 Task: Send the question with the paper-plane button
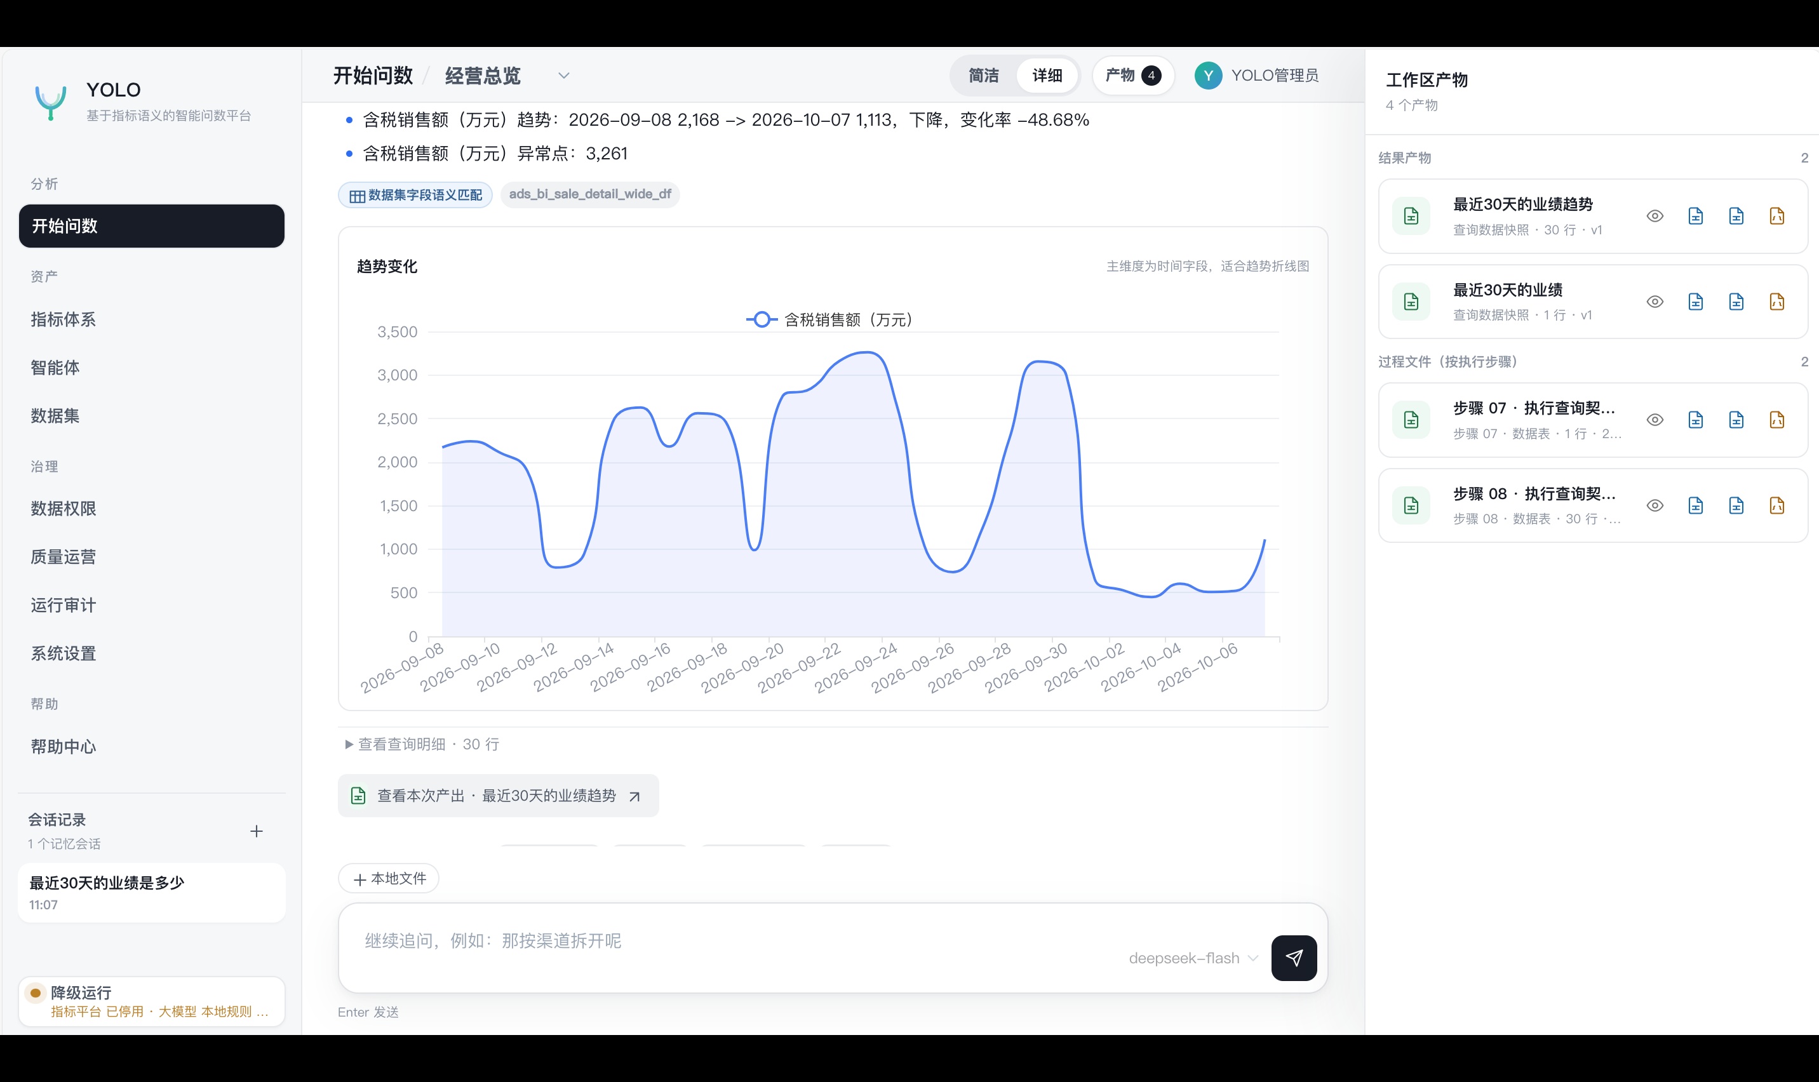tap(1293, 958)
